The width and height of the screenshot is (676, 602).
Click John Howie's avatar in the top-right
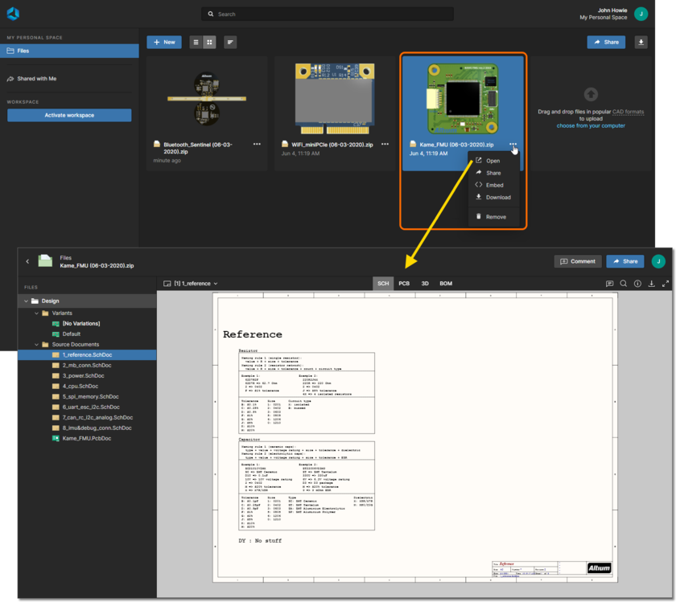[641, 14]
